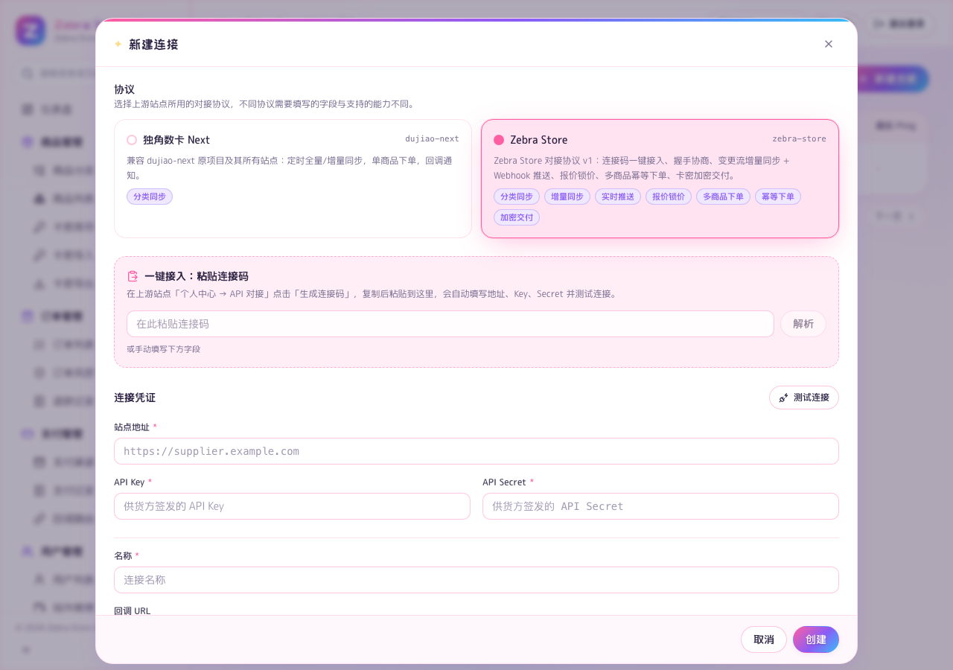Click the 新建连接 dialog title

[153, 45]
